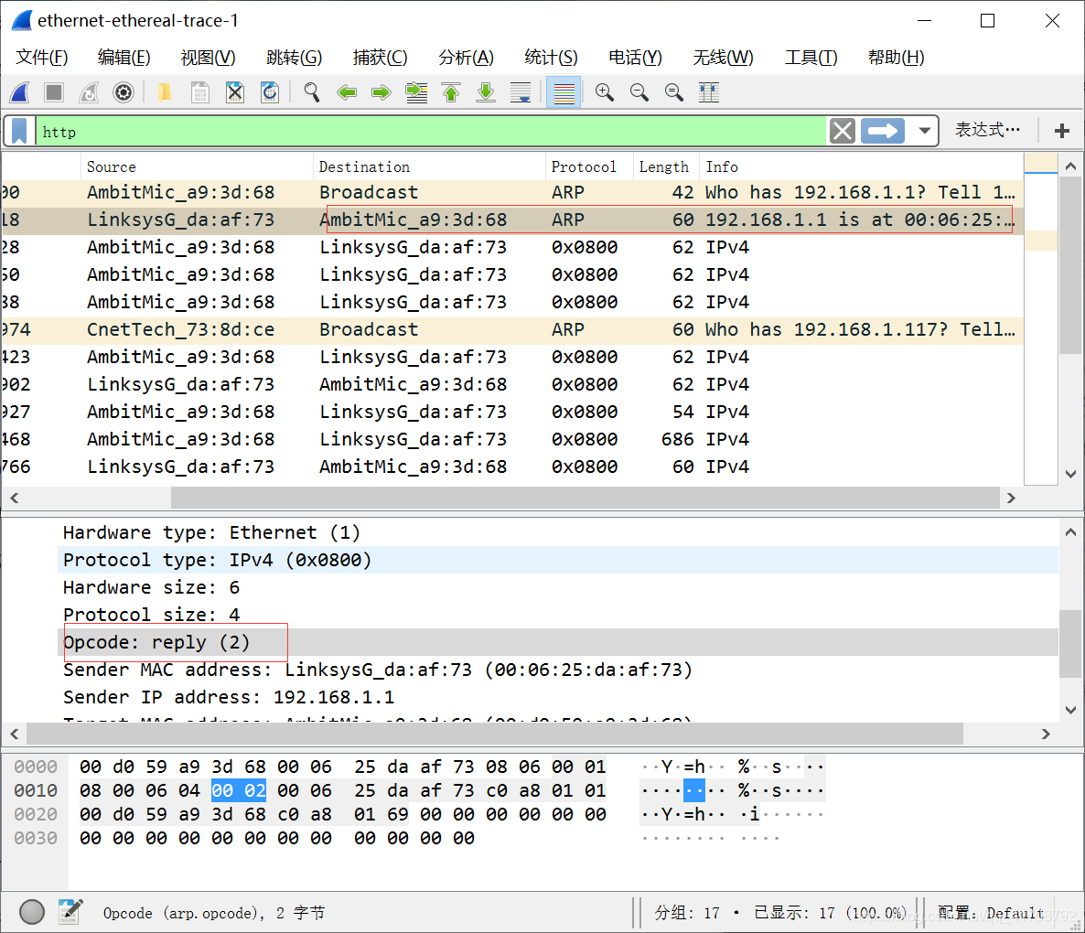The width and height of the screenshot is (1085, 933).
Task: Open the 帮助(H) menu
Action: (897, 58)
